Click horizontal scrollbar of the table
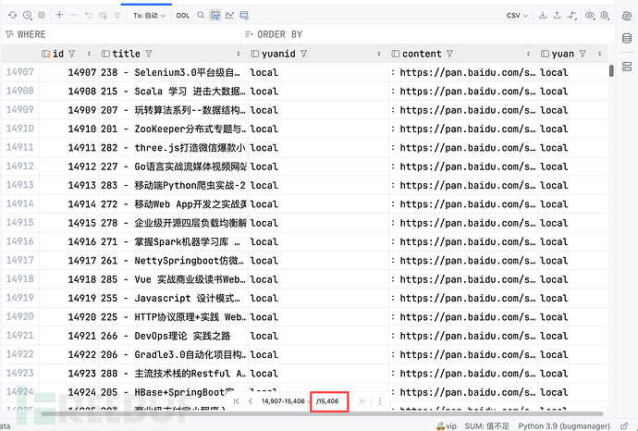 [322, 414]
